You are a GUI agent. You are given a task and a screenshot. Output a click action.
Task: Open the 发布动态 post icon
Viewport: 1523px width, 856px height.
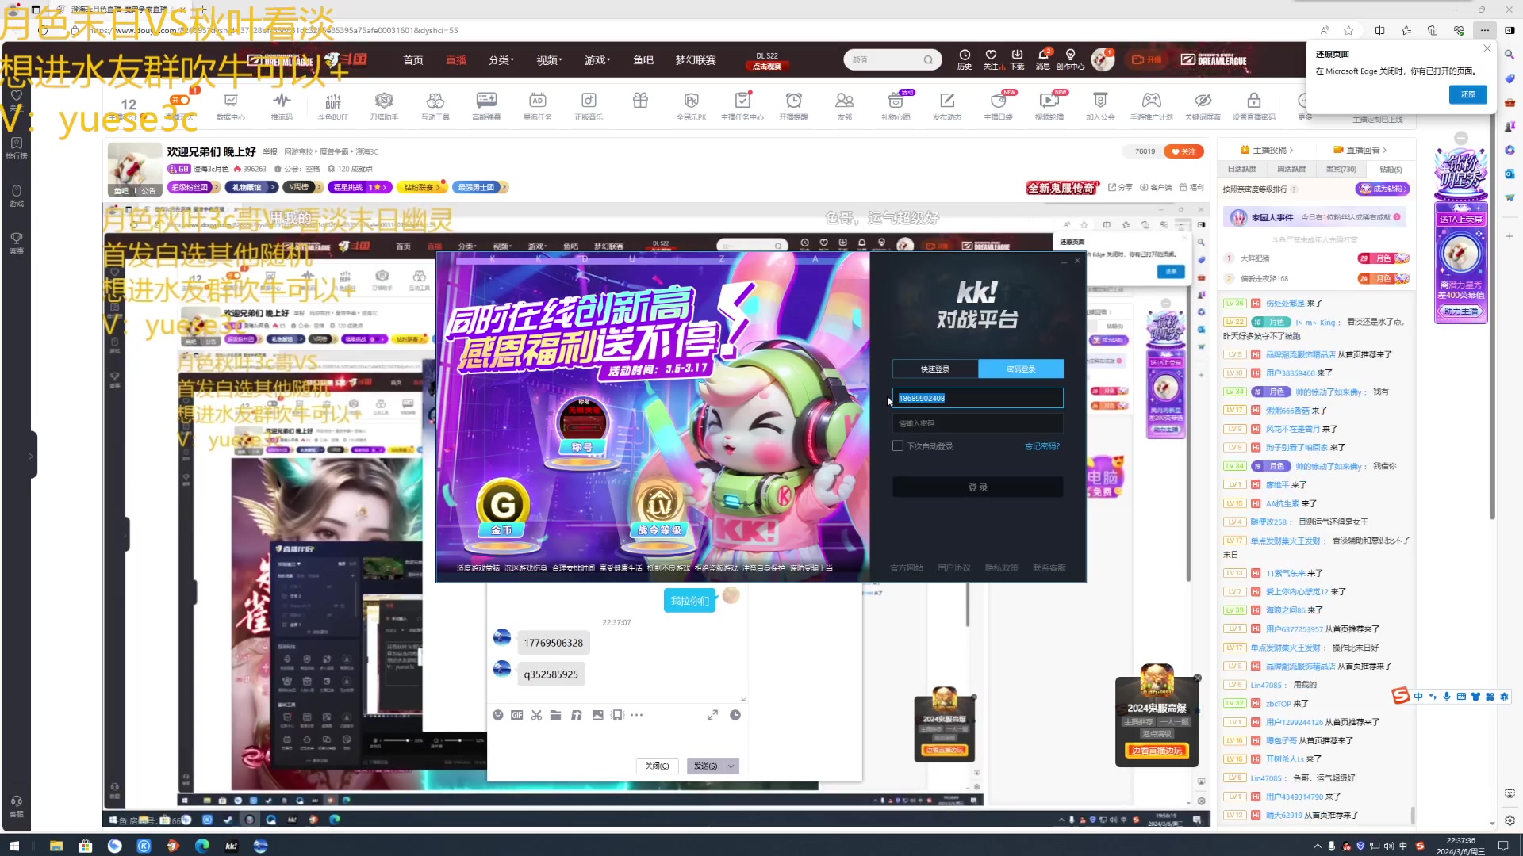click(x=947, y=106)
